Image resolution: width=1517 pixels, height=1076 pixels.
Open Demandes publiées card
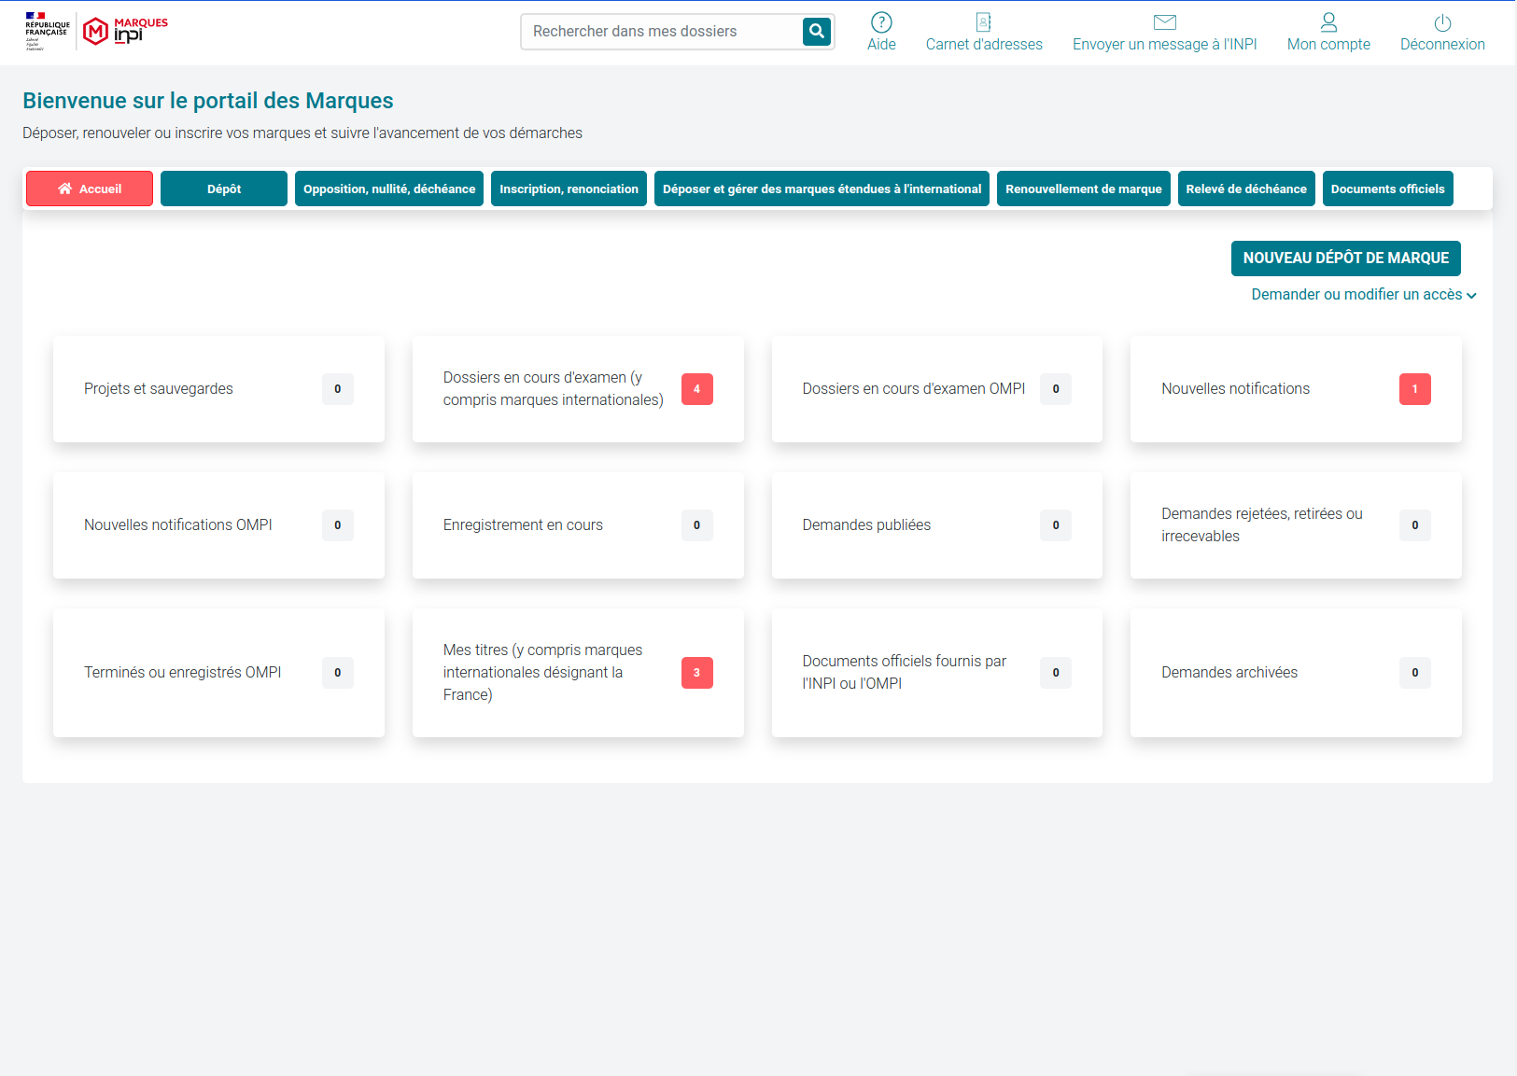click(x=936, y=525)
